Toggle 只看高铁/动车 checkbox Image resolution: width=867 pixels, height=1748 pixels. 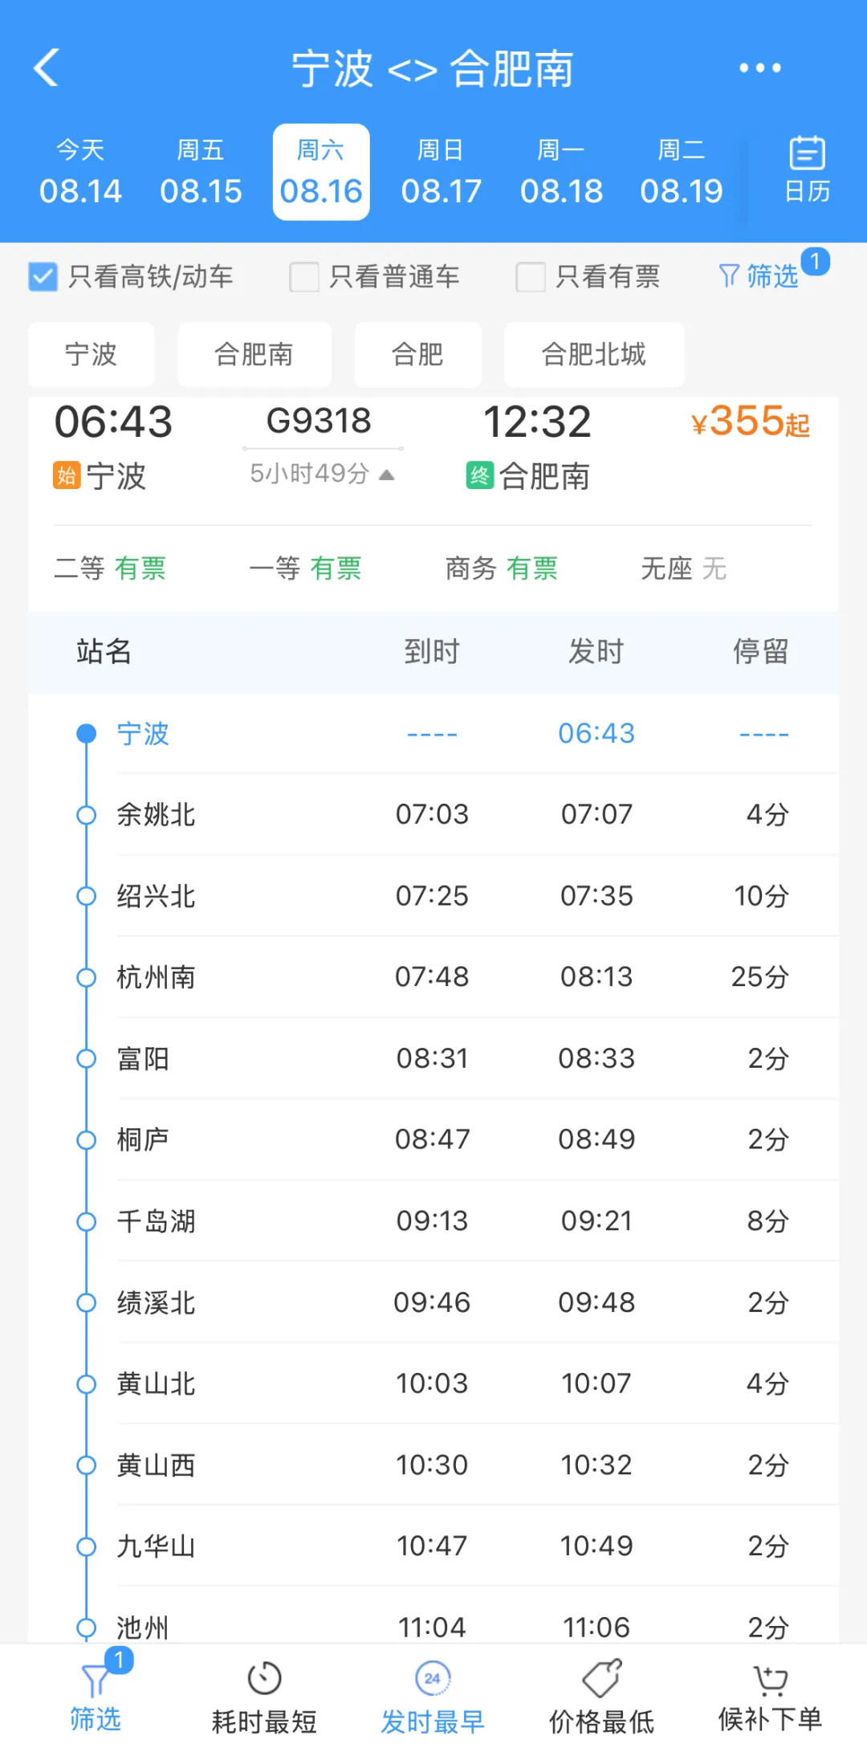(x=43, y=277)
